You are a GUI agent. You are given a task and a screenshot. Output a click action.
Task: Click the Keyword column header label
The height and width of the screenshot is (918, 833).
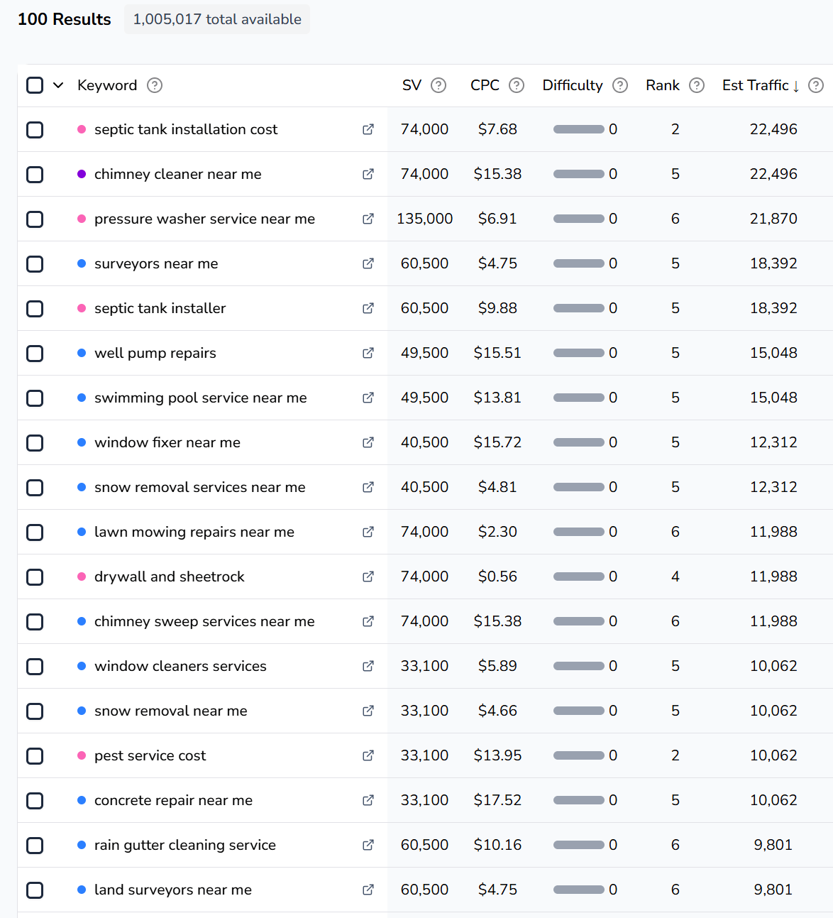[x=107, y=85]
